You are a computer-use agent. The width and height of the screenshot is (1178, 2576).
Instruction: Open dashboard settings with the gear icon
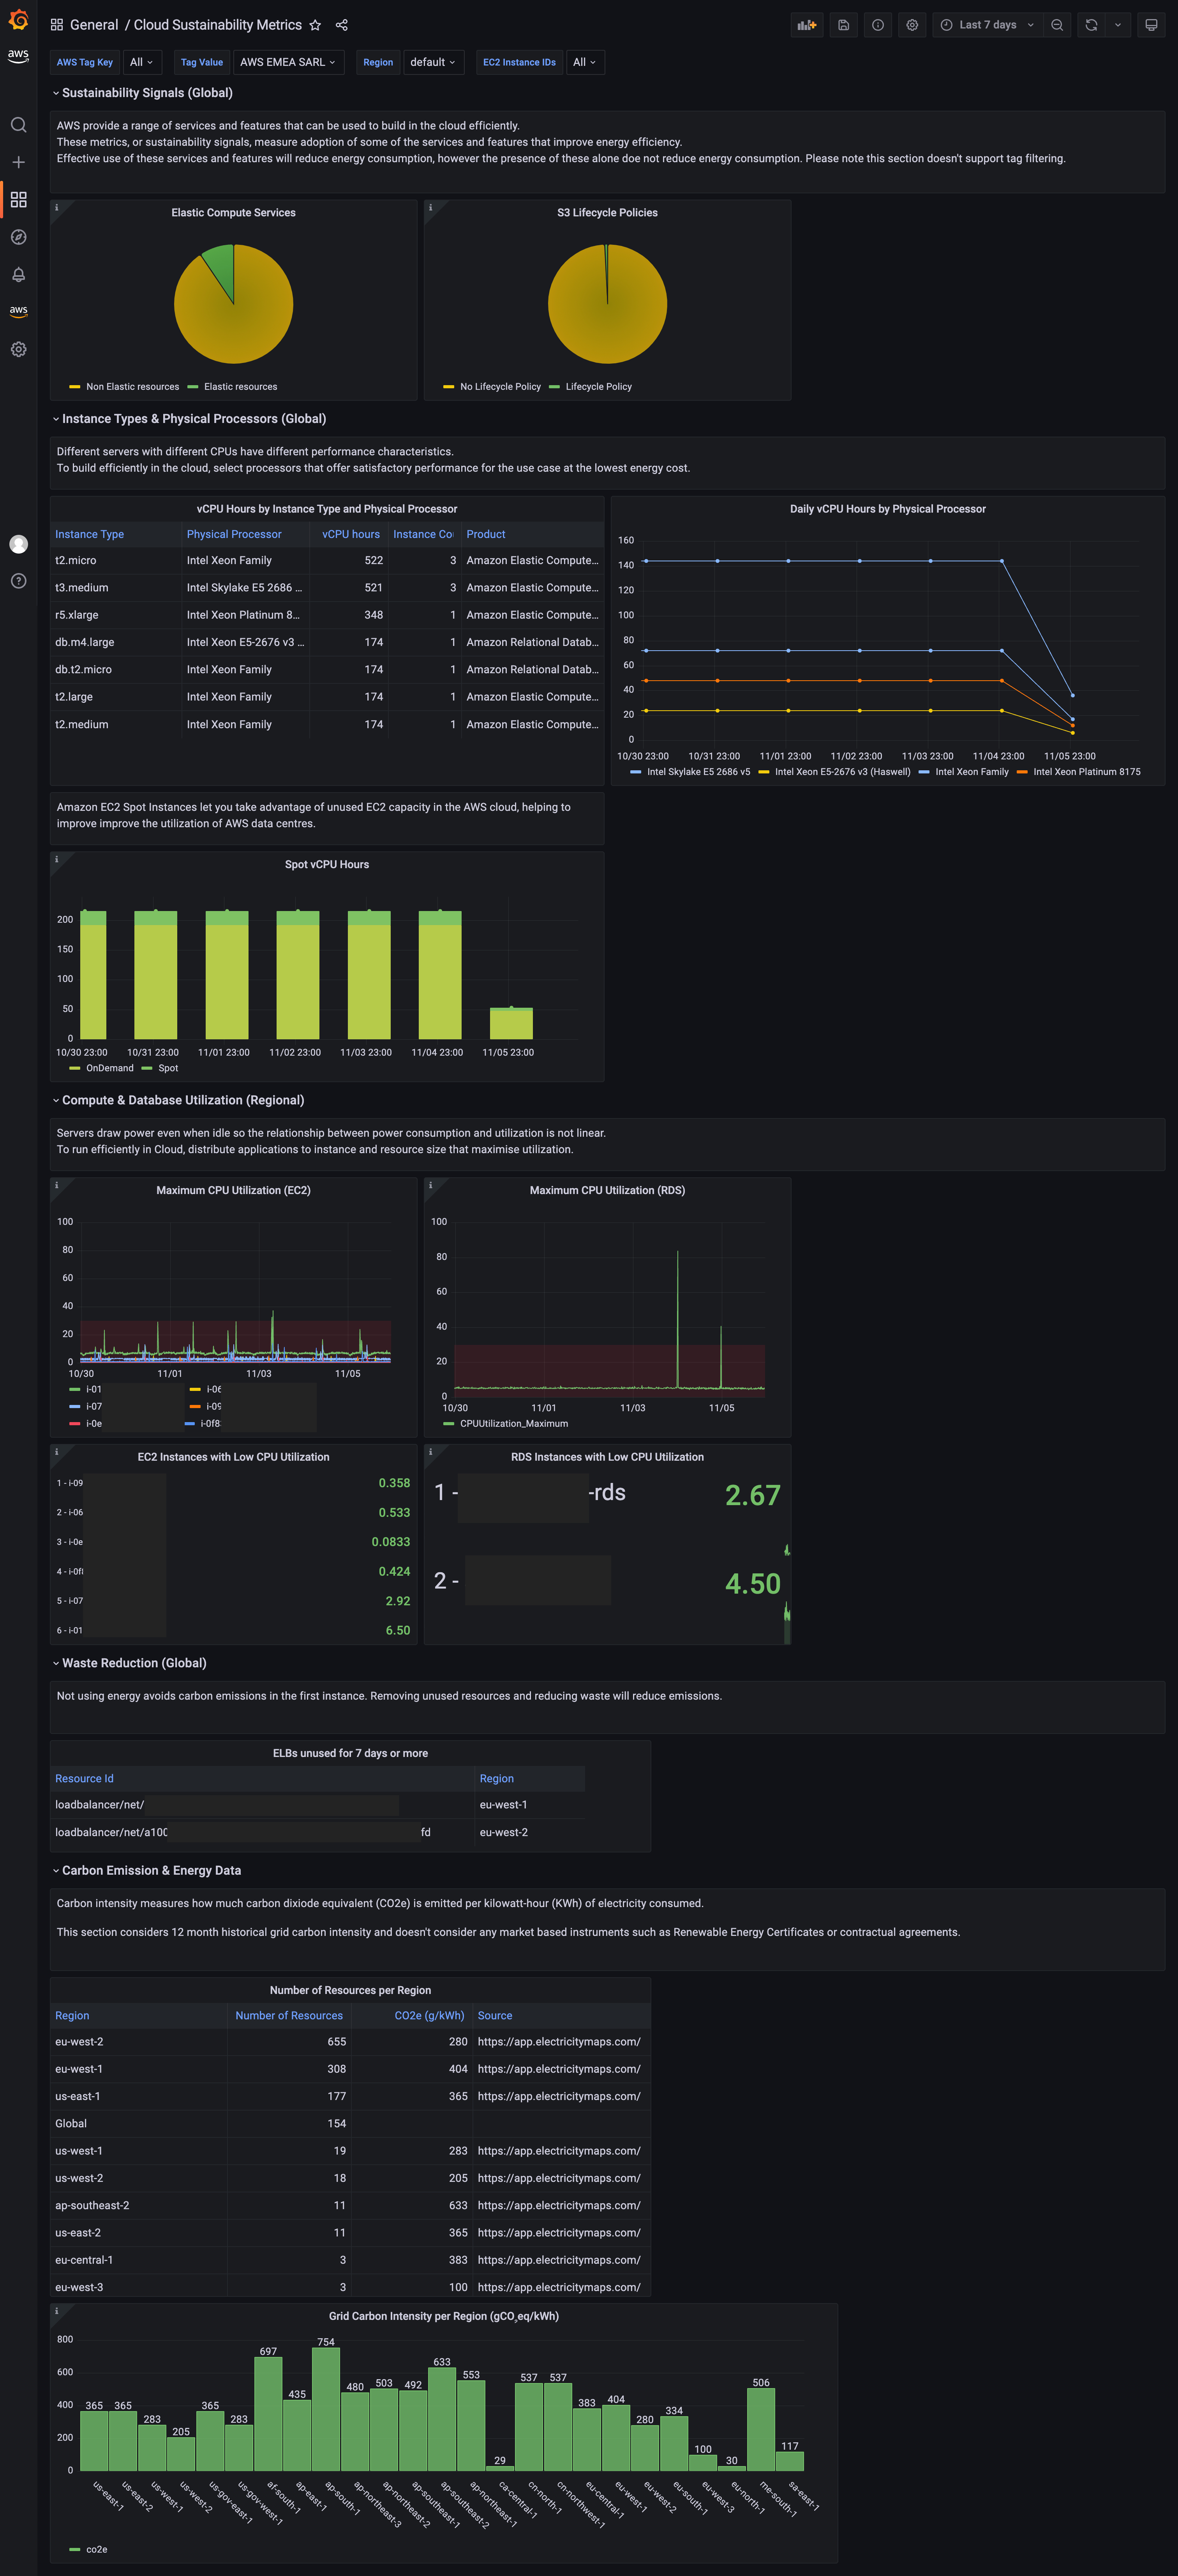click(x=911, y=24)
